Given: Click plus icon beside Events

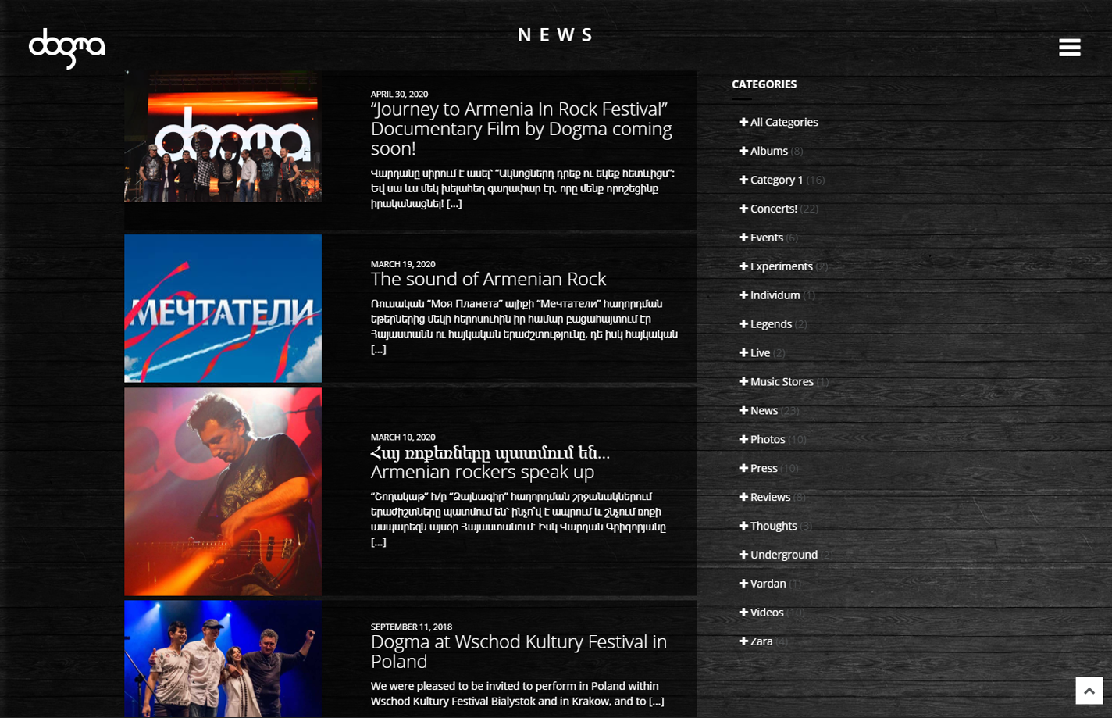Looking at the screenshot, I should tap(743, 238).
